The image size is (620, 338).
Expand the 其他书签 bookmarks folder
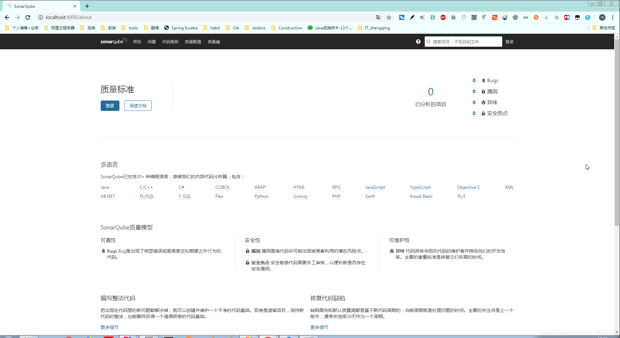604,28
